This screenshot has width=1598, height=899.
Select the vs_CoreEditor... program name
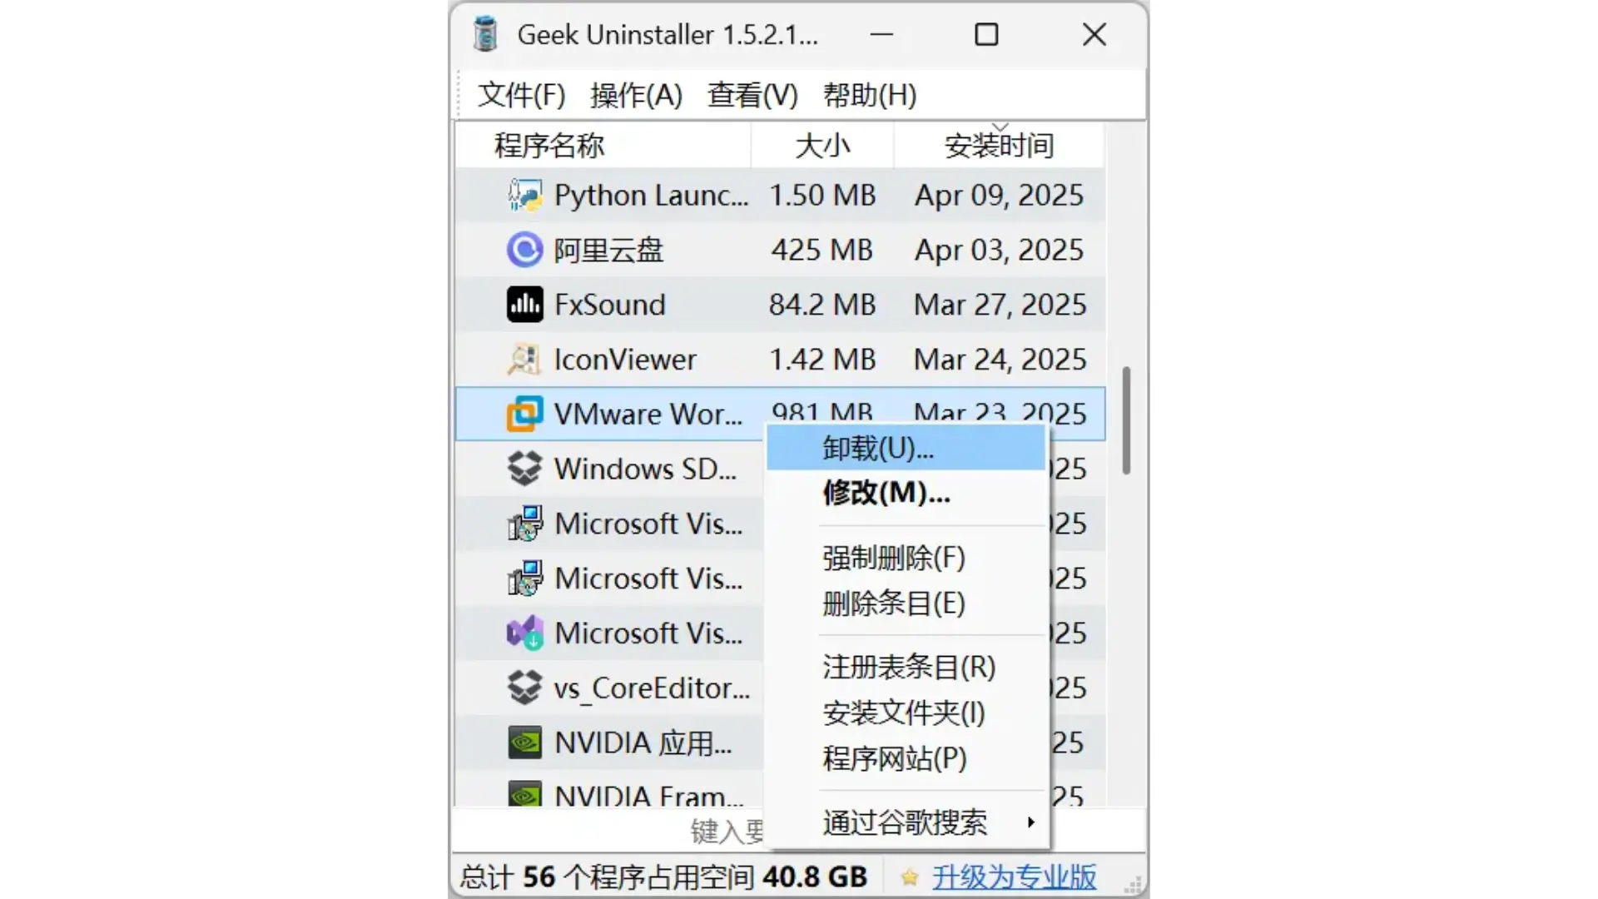tap(652, 688)
